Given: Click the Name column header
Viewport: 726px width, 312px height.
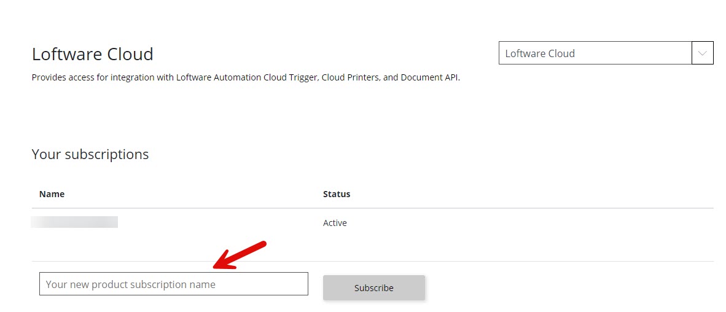Looking at the screenshot, I should (52, 194).
